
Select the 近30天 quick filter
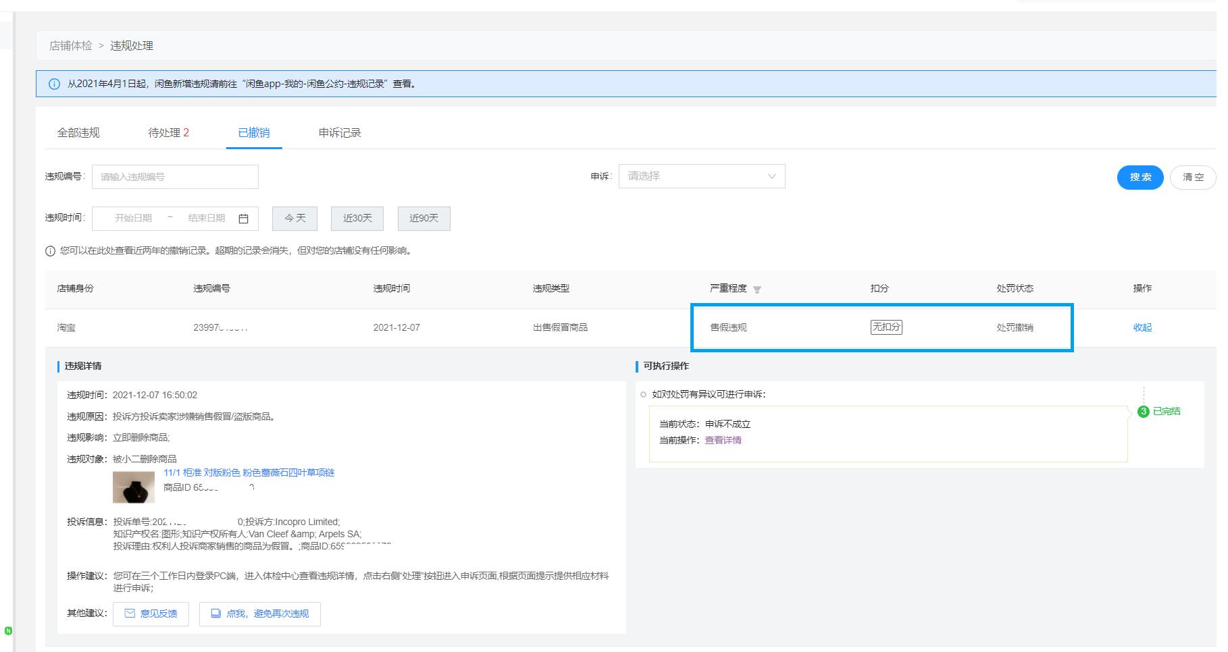click(357, 219)
